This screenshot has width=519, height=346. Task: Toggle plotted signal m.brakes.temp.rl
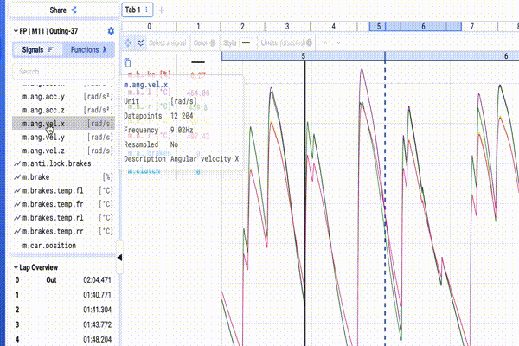(63, 218)
